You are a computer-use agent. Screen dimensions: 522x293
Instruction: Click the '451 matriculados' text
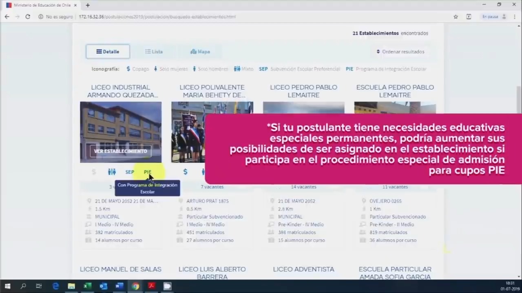205,232
